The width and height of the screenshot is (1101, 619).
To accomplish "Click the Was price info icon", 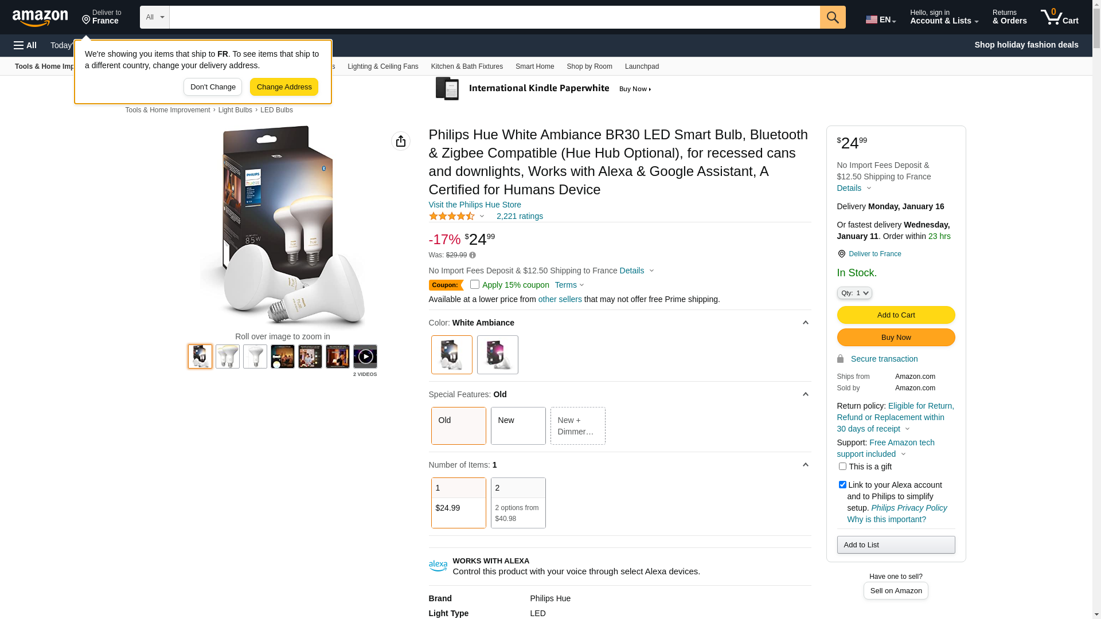I will coord(473,255).
